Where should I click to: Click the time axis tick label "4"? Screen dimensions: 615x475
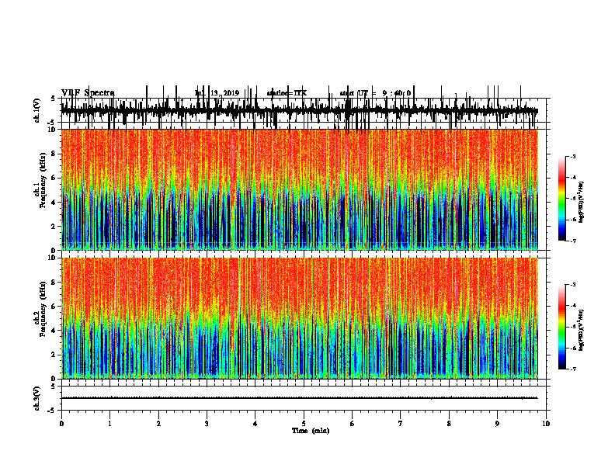coord(255,424)
